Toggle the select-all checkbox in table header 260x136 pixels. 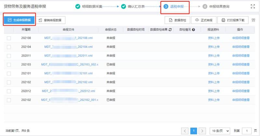pos(9,30)
